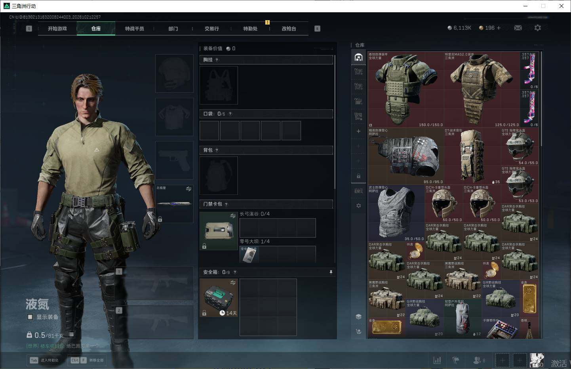Open the 特勤处 tab

(x=250, y=29)
